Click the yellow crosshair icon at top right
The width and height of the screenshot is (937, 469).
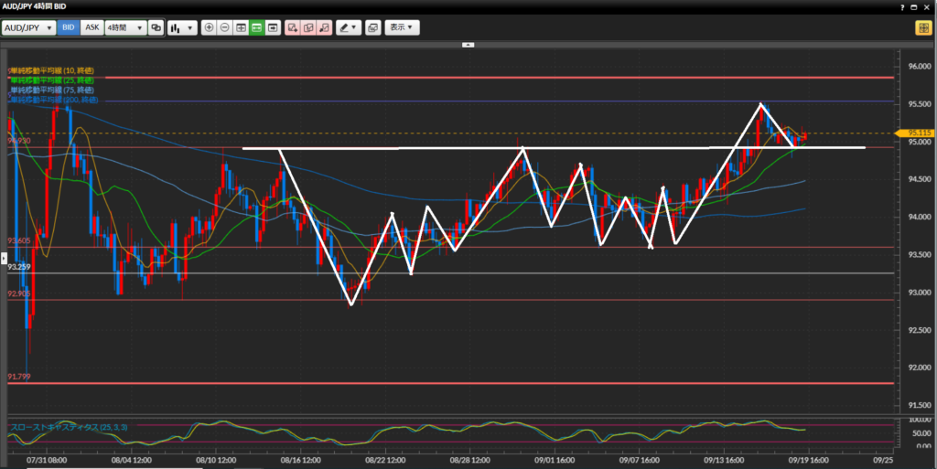[922, 27]
